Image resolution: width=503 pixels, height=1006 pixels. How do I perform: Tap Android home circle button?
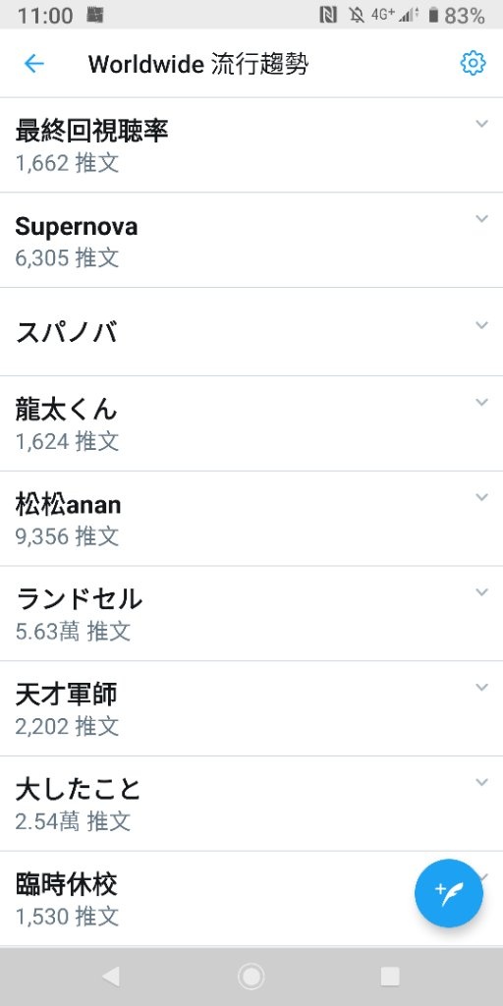251,977
